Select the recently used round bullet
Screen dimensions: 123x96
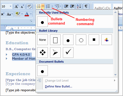click(43, 22)
